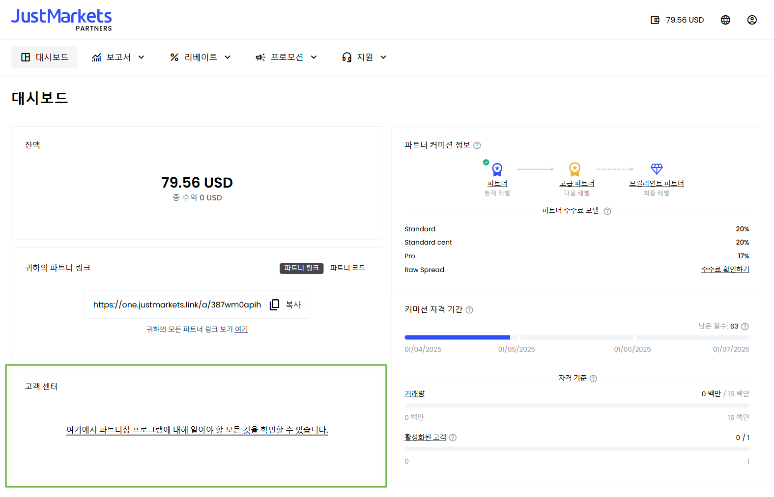
Task: Switch to the 파트너 링크 tab
Action: pyautogui.click(x=302, y=268)
